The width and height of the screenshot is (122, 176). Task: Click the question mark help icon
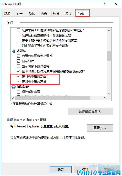pyautogui.click(x=104, y=4)
